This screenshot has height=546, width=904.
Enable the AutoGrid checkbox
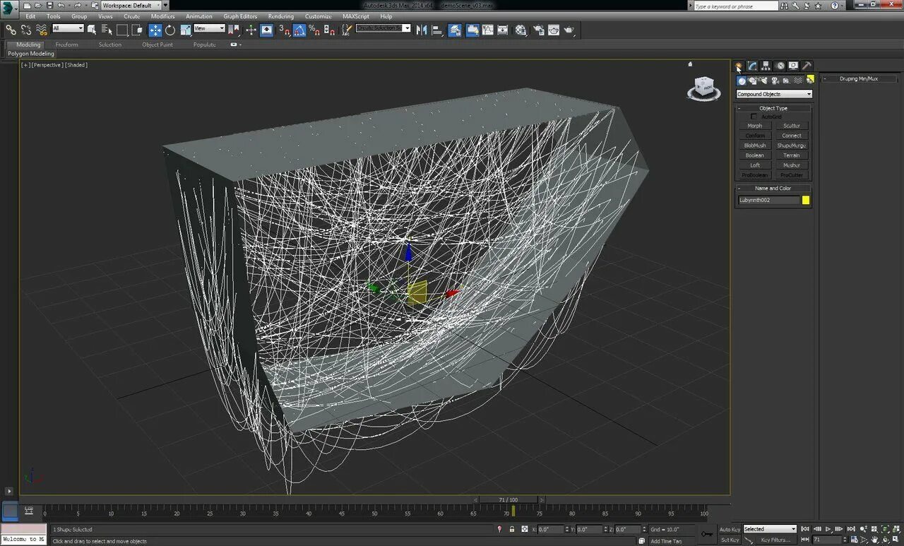(x=754, y=117)
